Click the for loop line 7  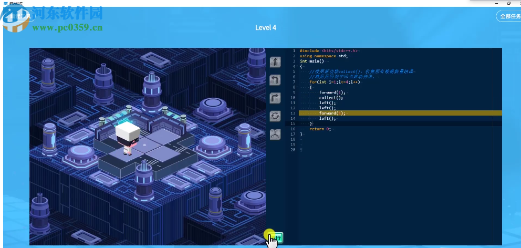(335, 82)
